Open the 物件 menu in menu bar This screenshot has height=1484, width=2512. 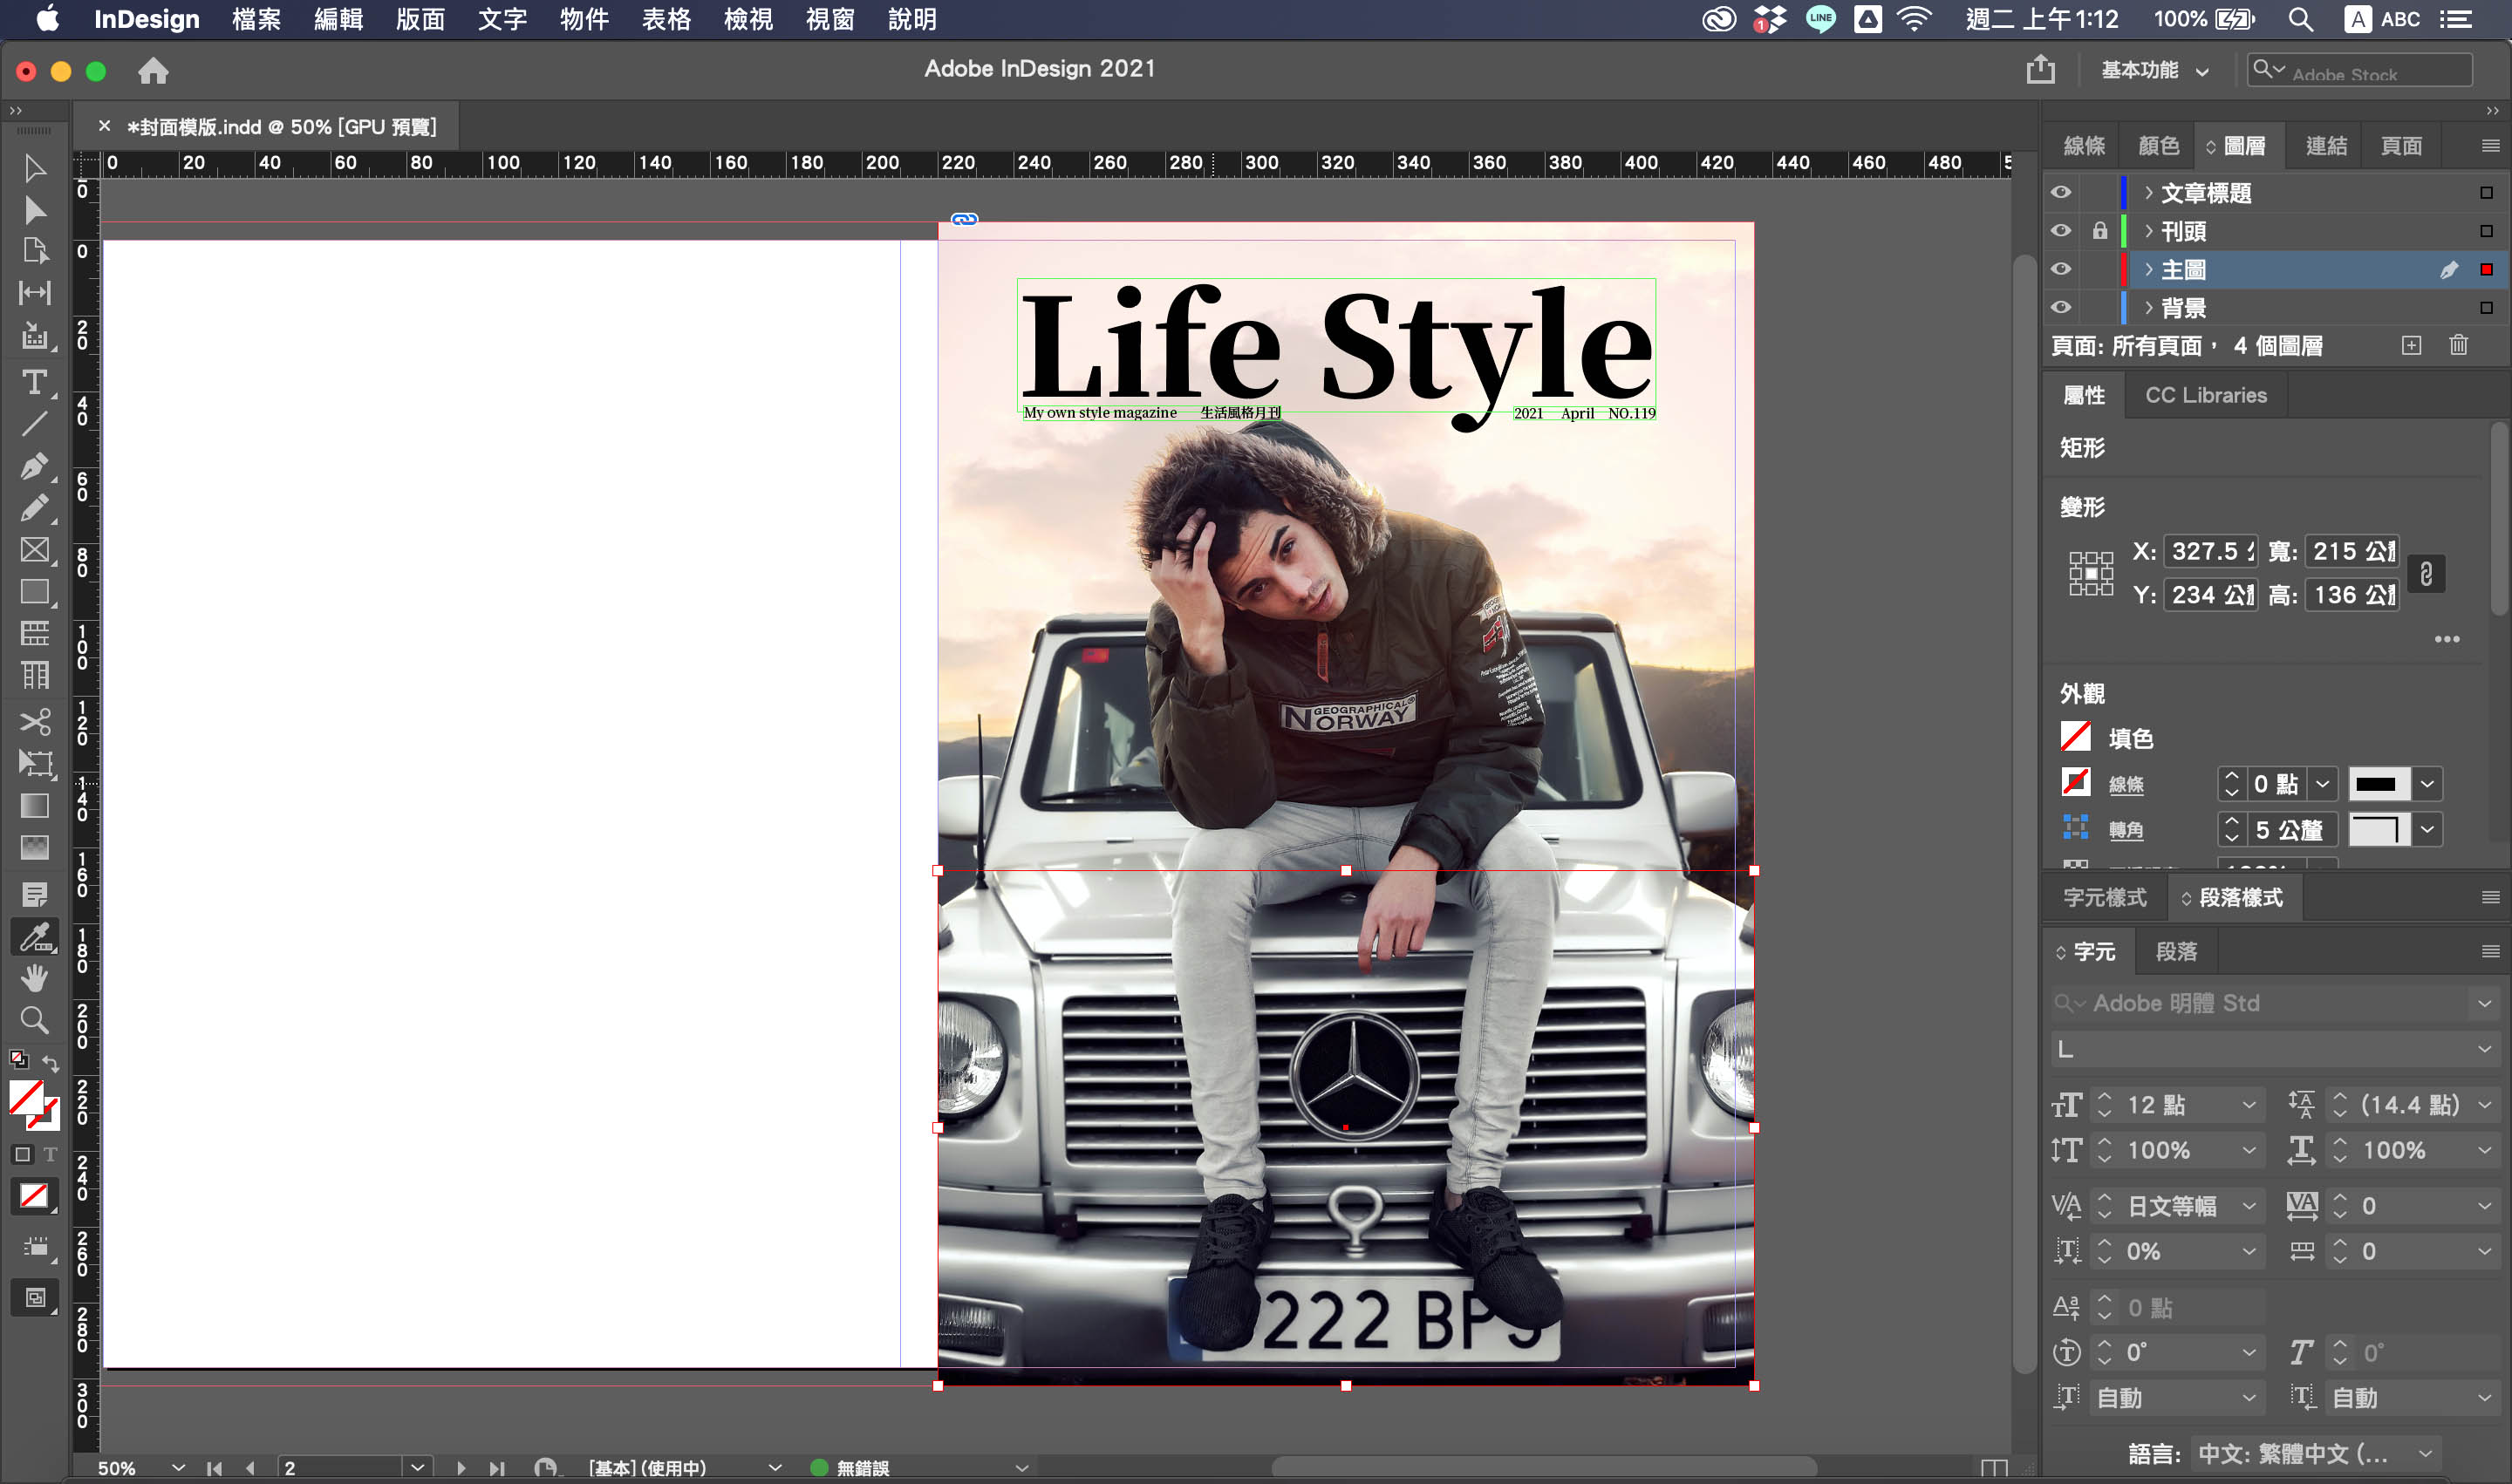pos(584,19)
